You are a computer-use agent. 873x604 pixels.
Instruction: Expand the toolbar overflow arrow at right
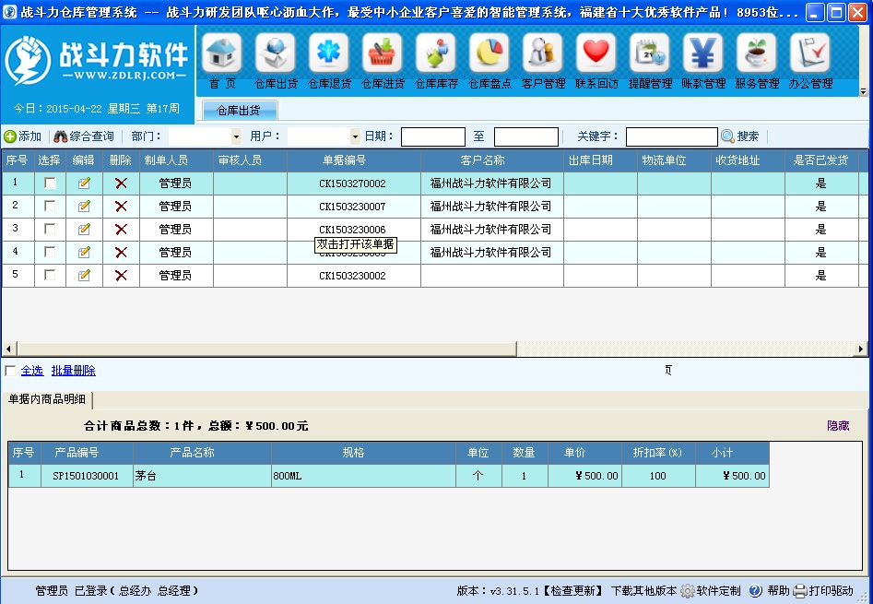coord(863,91)
